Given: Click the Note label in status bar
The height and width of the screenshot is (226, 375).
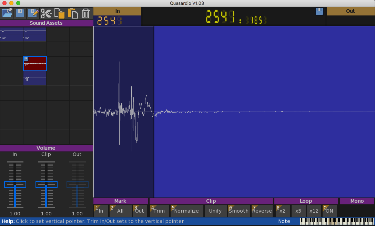Looking at the screenshot, I should coord(284,221).
